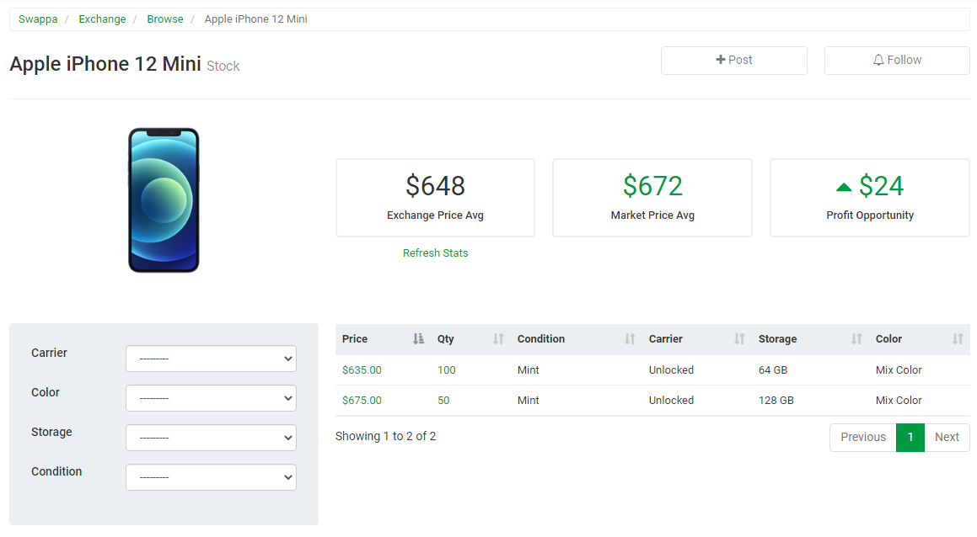Click Mint in the $635.00 row
Image resolution: width=977 pixels, height=537 pixels.
[x=529, y=370]
